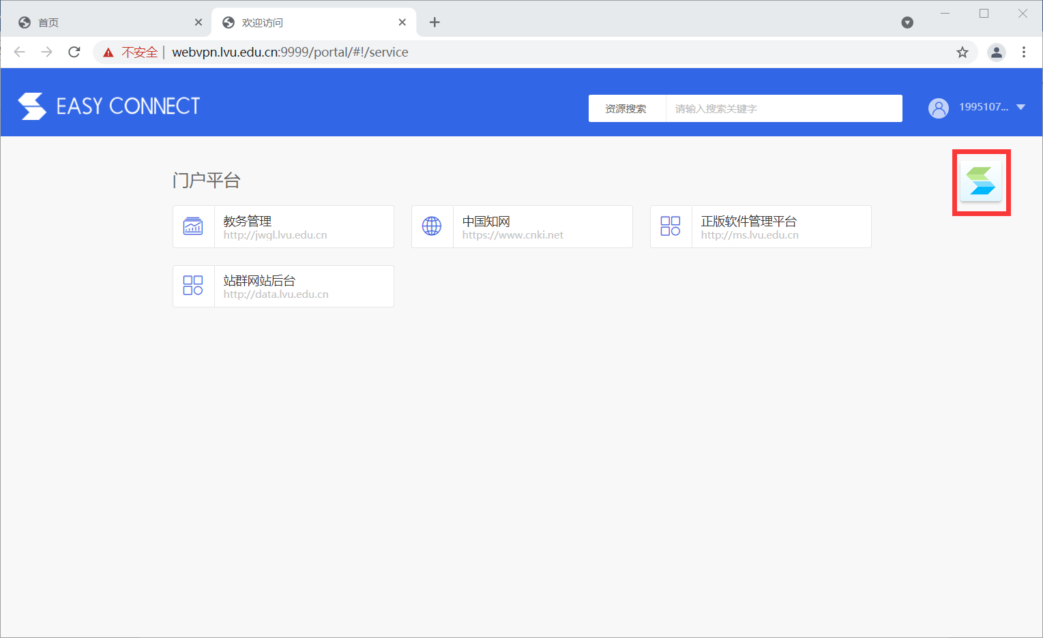Reload the page
The width and height of the screenshot is (1043, 638).
pos(74,52)
